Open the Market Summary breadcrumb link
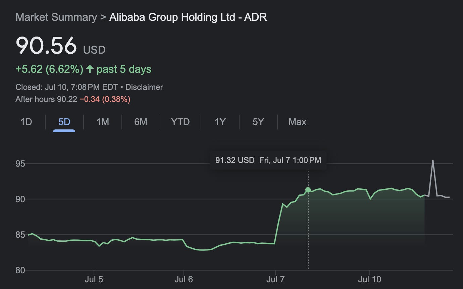The width and height of the screenshot is (463, 289). [55, 17]
